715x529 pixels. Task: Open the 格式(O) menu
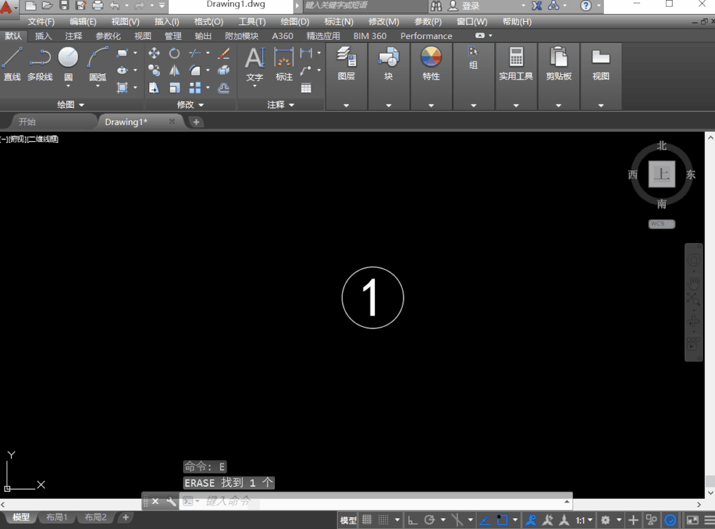pyautogui.click(x=208, y=21)
